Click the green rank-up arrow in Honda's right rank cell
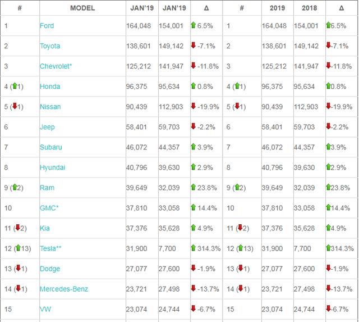Image resolution: width=359 pixels, height=322 pixels. pyautogui.click(x=237, y=86)
